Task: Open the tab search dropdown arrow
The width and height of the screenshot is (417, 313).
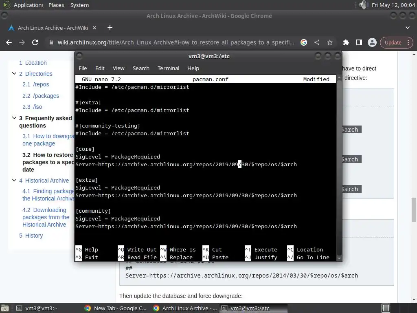Action: pos(407,28)
